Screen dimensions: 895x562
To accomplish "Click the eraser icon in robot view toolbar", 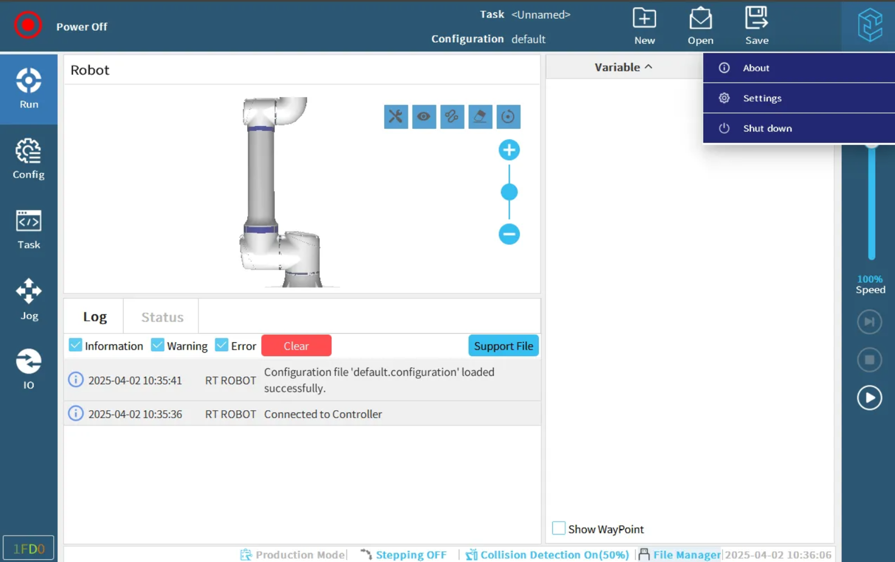I will 480,117.
